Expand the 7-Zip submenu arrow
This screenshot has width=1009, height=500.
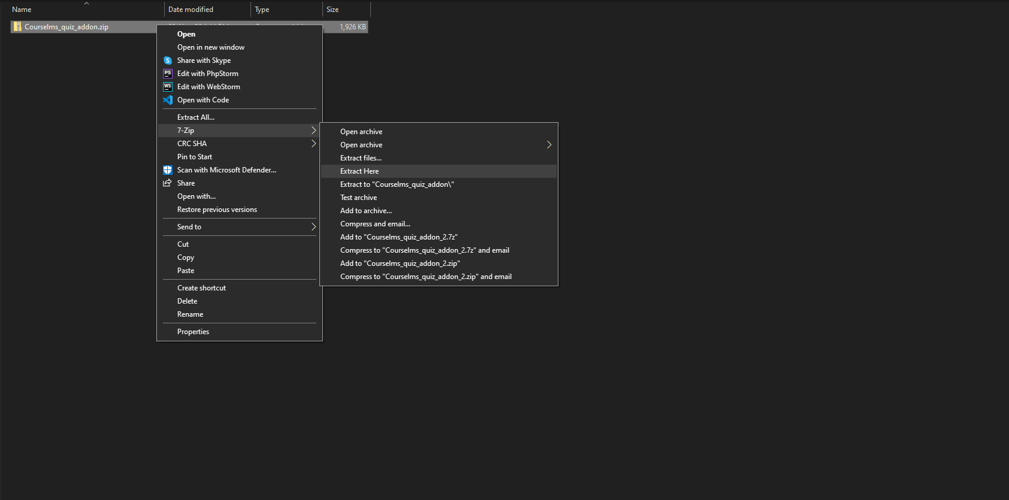tap(313, 131)
